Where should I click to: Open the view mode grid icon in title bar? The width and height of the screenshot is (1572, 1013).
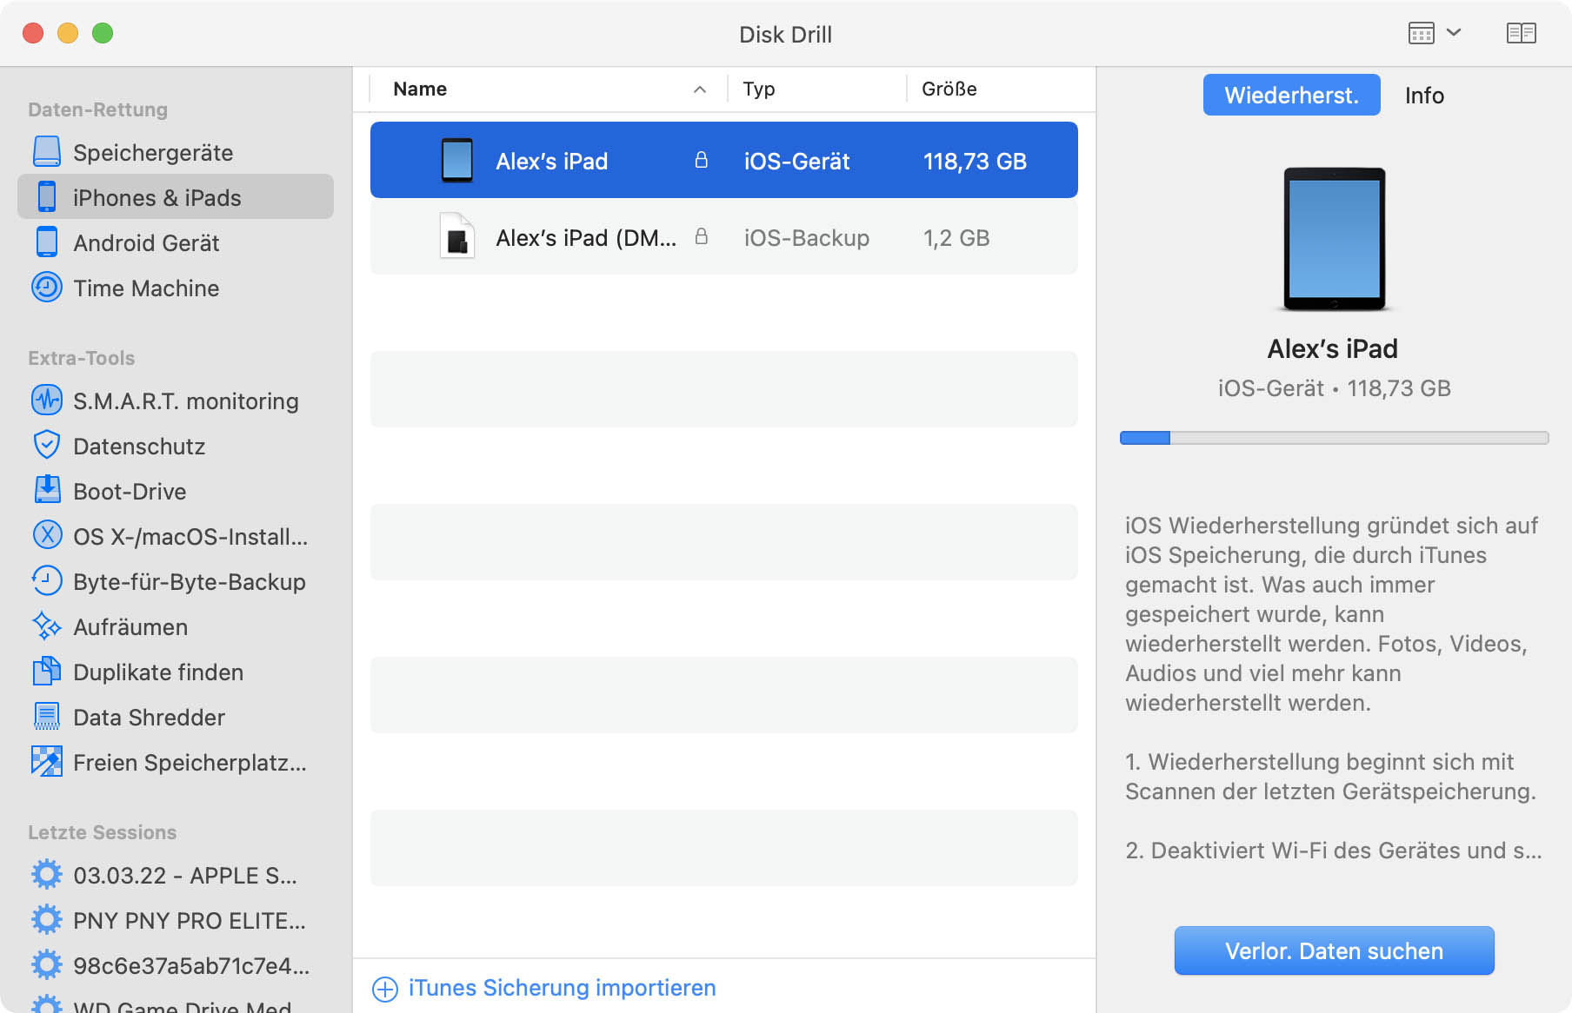1422,33
